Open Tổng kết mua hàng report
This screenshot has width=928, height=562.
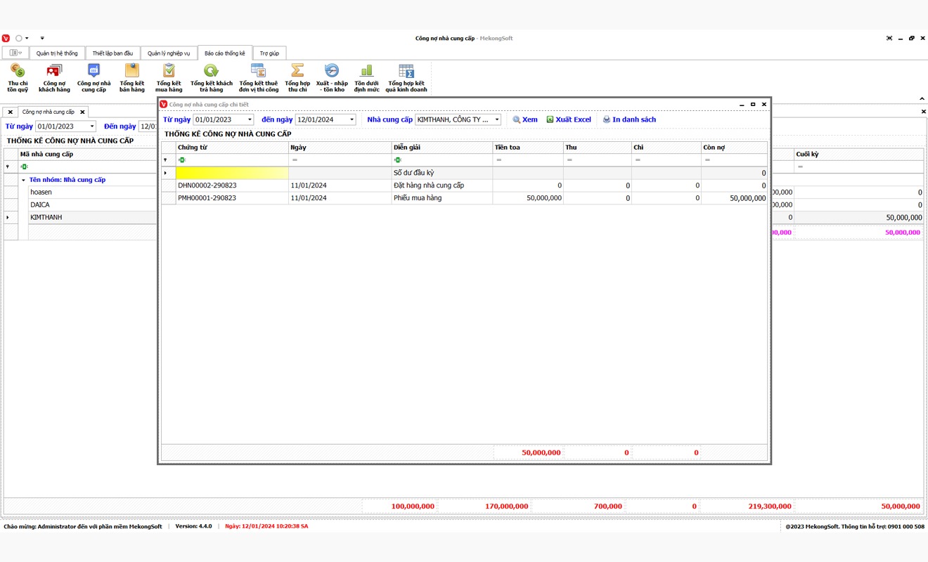[169, 77]
